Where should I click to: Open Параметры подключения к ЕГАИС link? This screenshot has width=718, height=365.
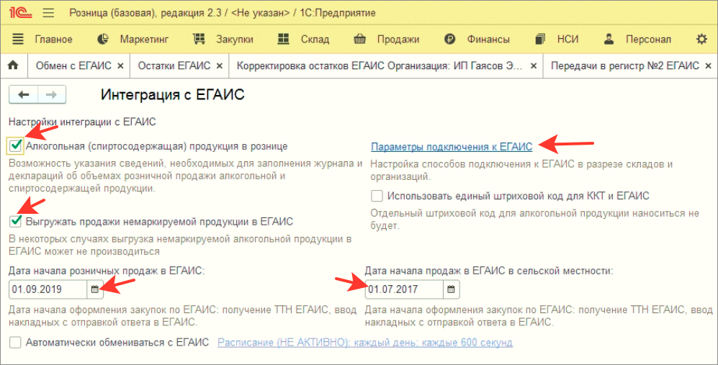[452, 147]
